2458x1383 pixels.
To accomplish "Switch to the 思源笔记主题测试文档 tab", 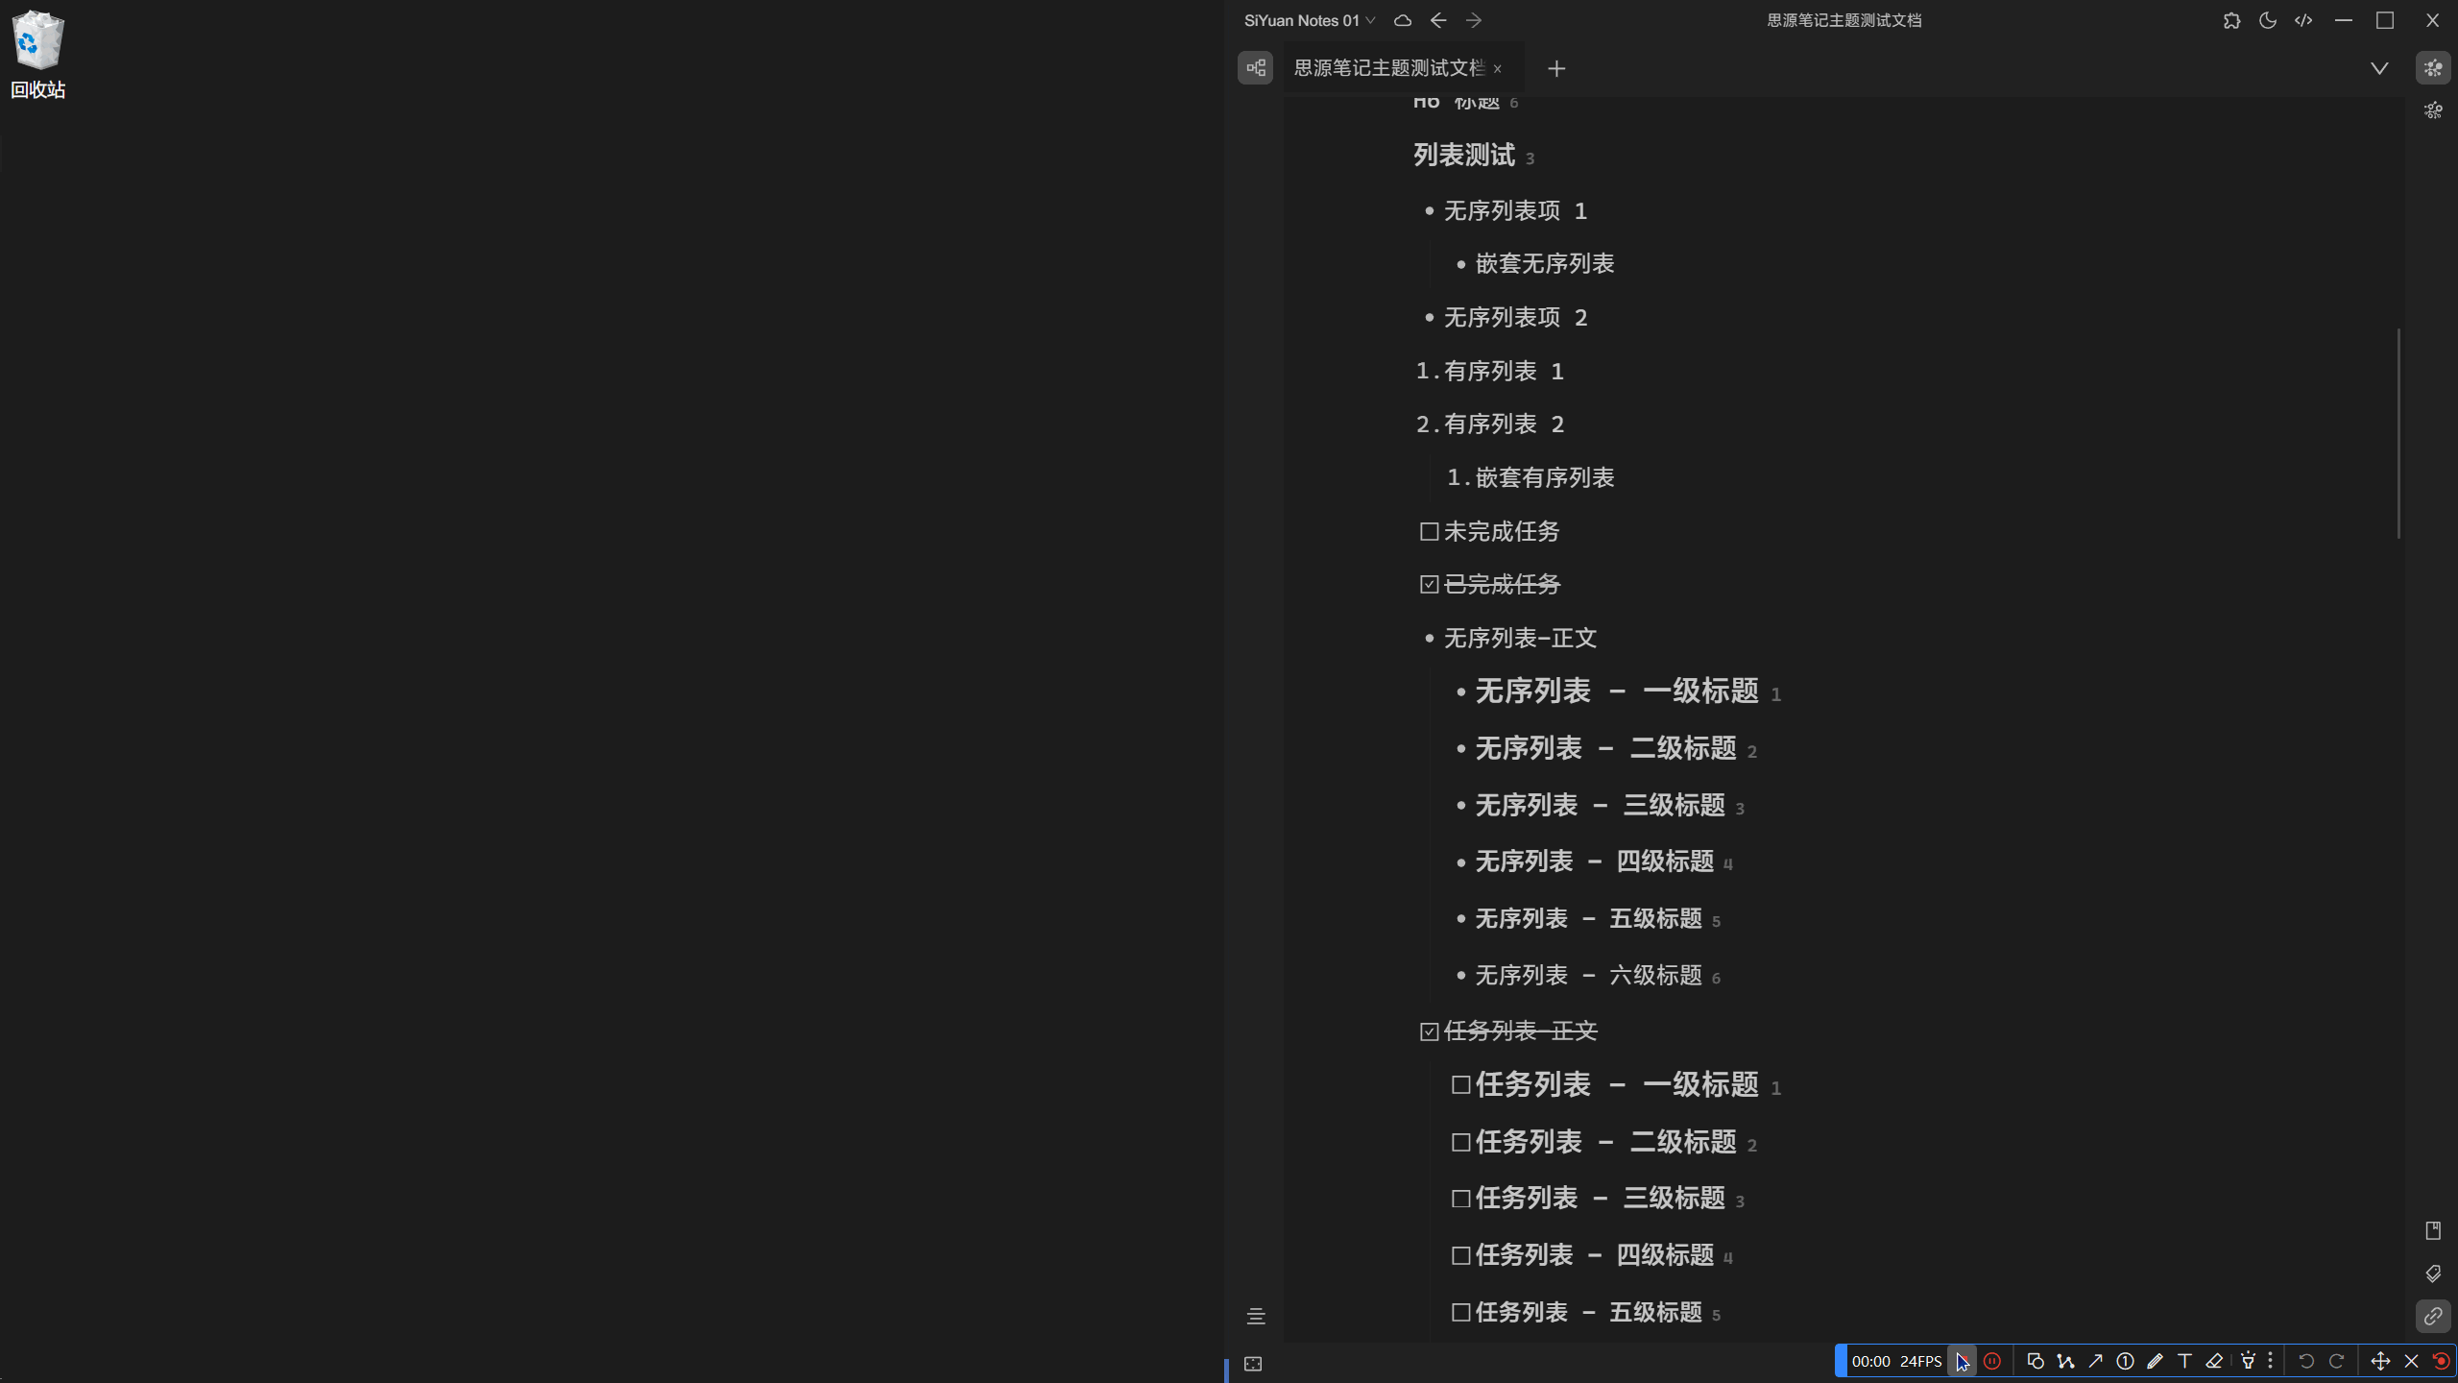I will tap(1387, 67).
